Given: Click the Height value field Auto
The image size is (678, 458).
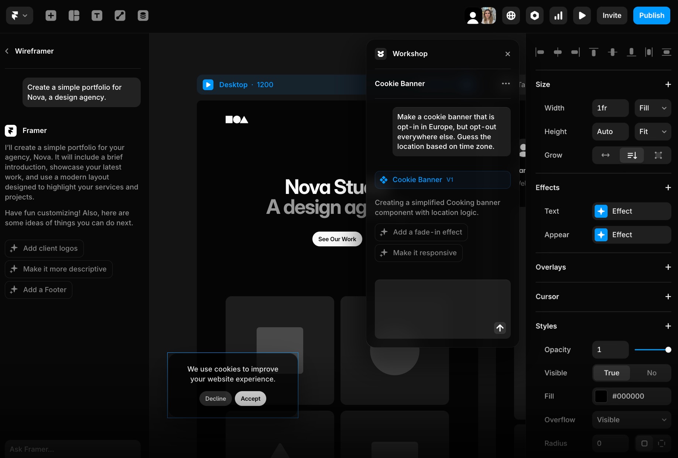Looking at the screenshot, I should click(610, 132).
